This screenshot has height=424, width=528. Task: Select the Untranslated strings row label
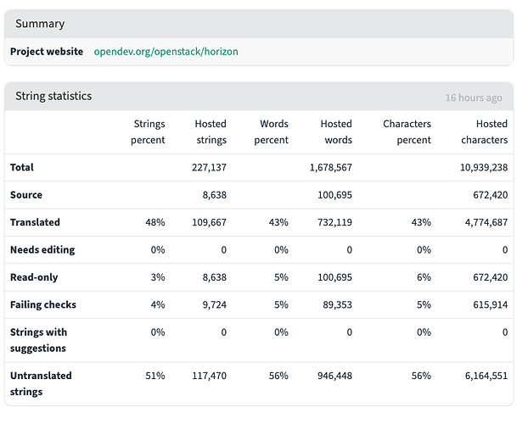point(41,383)
